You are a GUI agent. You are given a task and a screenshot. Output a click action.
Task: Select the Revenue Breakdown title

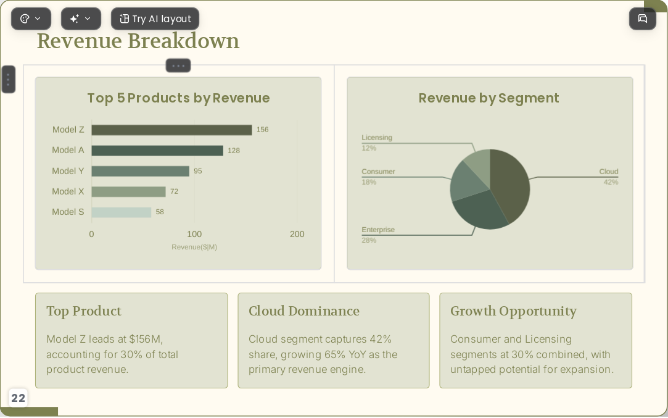(138, 41)
